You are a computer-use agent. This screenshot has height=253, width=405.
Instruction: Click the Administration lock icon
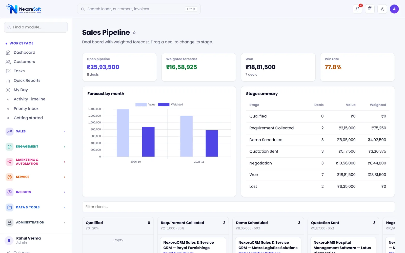click(10, 223)
